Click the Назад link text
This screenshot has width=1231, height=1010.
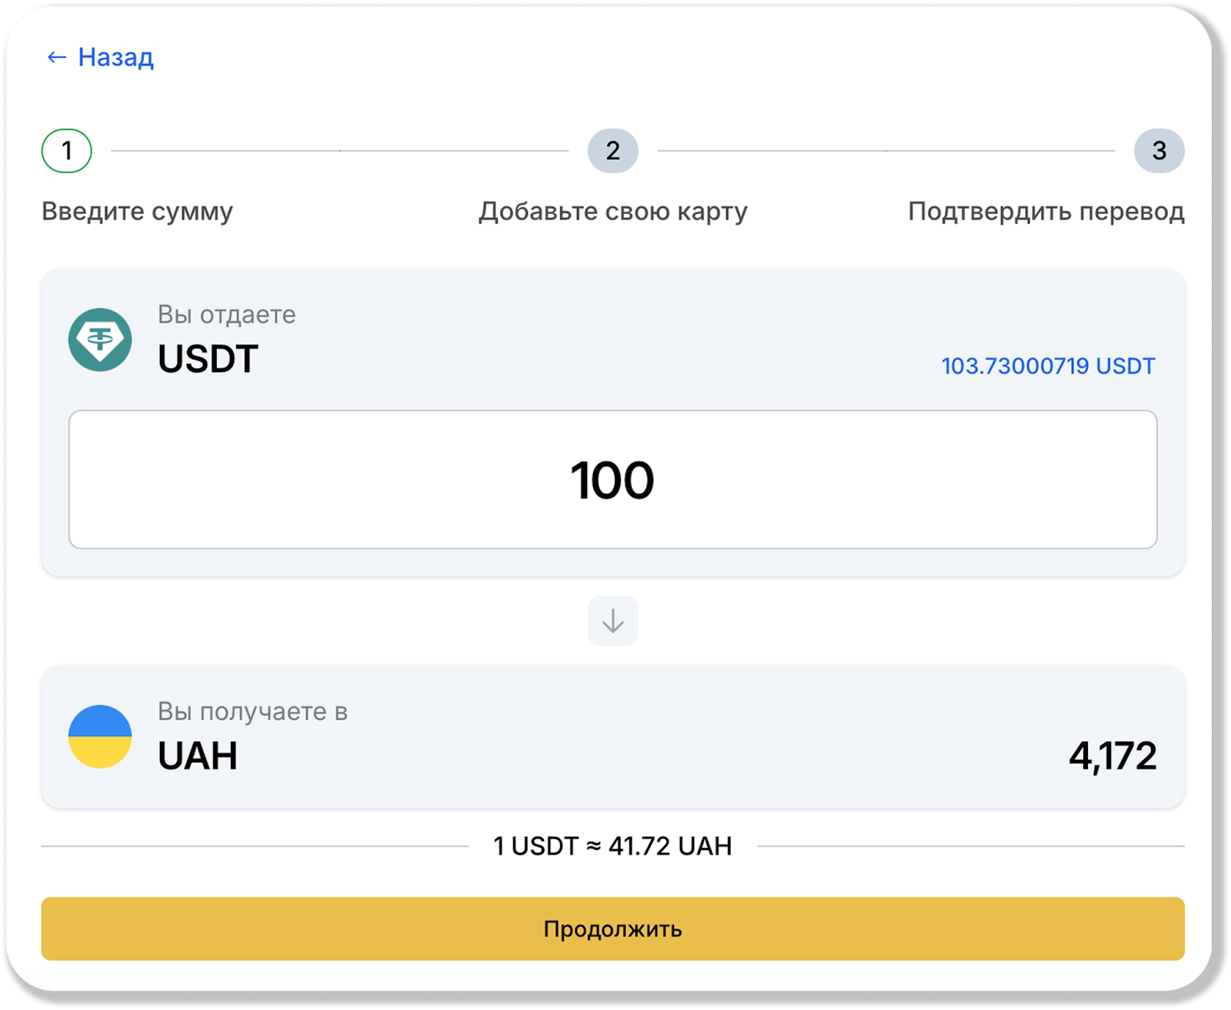pos(115,57)
